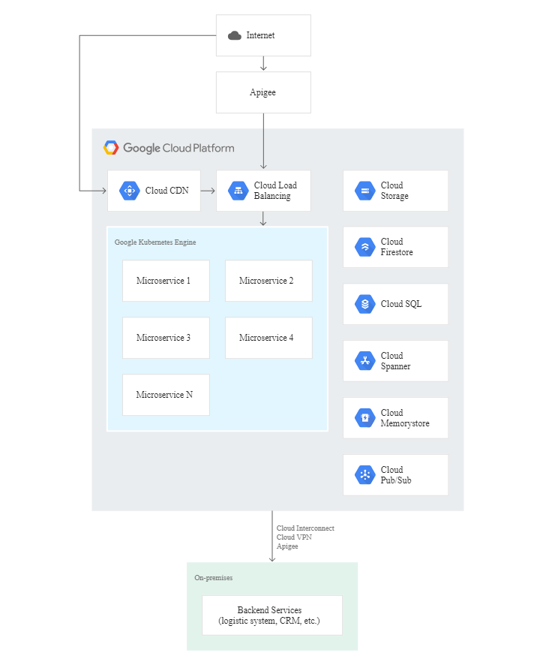This screenshot has width=552, height=665.
Task: Click the Cloud Memorystore icon
Action: (365, 418)
